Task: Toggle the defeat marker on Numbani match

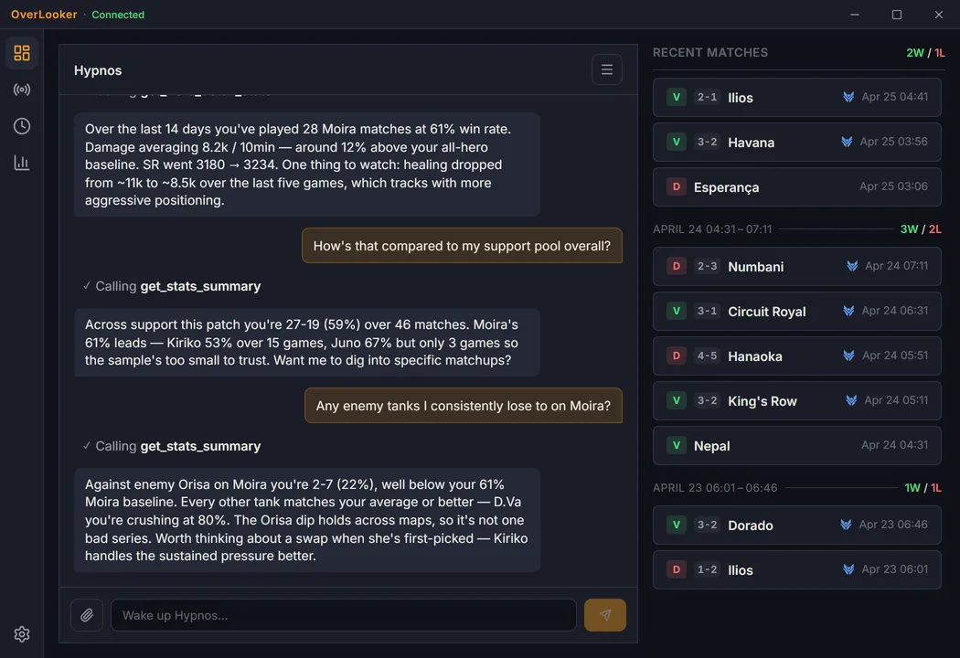Action: (676, 266)
